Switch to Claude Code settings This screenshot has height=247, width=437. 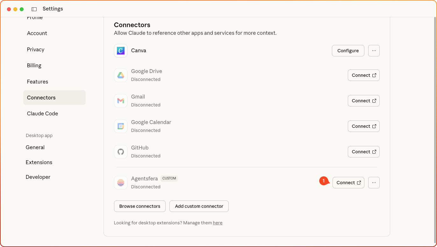[x=42, y=113]
